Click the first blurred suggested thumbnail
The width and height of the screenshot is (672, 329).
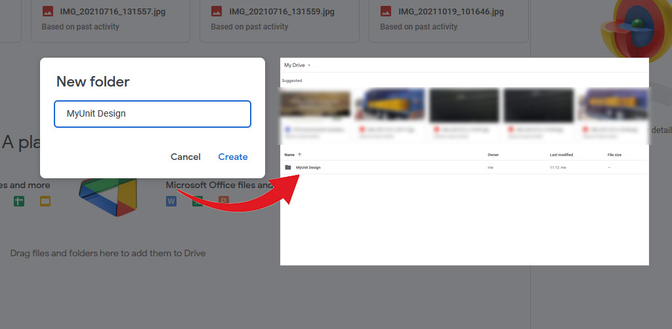click(315, 106)
